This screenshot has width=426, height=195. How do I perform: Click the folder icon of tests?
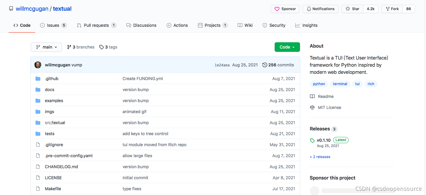click(38, 134)
